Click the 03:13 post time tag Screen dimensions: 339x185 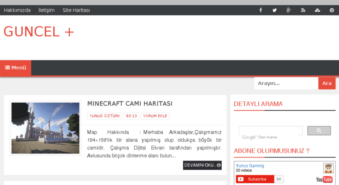(x=131, y=116)
